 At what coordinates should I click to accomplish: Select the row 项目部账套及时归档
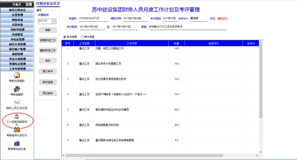(x=160, y=130)
